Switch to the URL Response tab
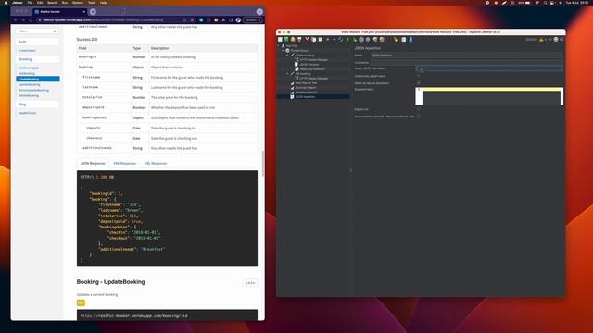This screenshot has width=593, height=333. click(156, 164)
